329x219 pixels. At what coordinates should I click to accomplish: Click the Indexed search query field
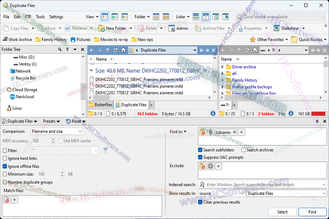click(x=262, y=185)
